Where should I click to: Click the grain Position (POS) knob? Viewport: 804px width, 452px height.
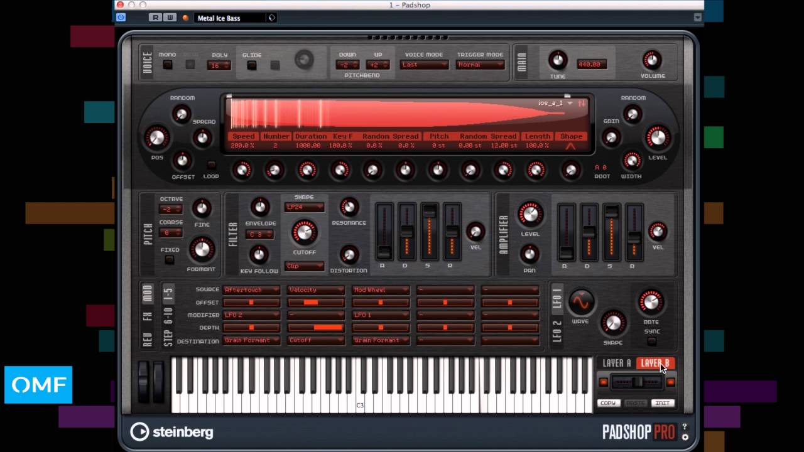coord(156,137)
